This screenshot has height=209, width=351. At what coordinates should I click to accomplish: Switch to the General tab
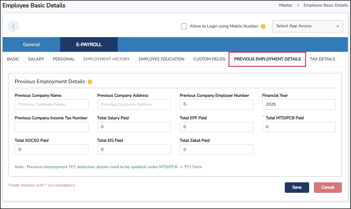pyautogui.click(x=31, y=44)
